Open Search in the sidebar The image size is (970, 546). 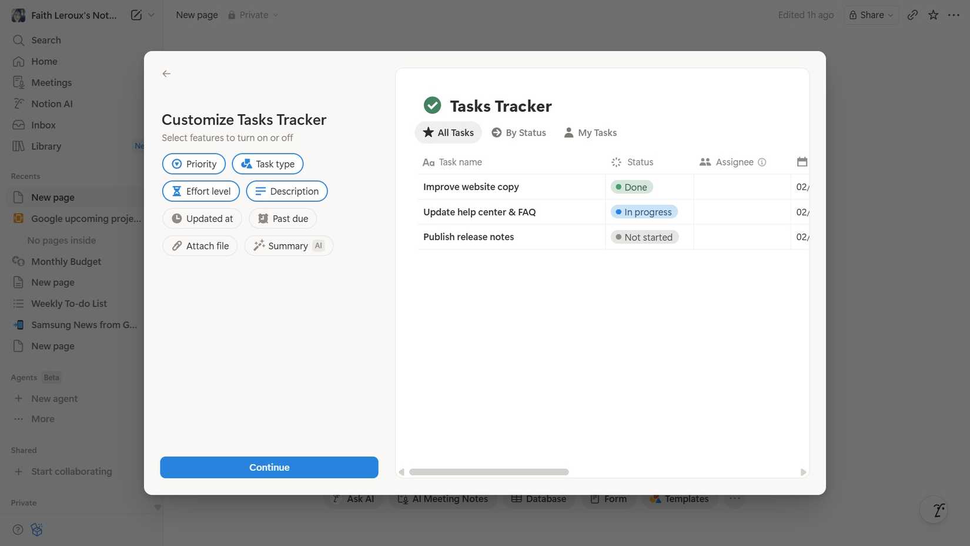point(46,40)
